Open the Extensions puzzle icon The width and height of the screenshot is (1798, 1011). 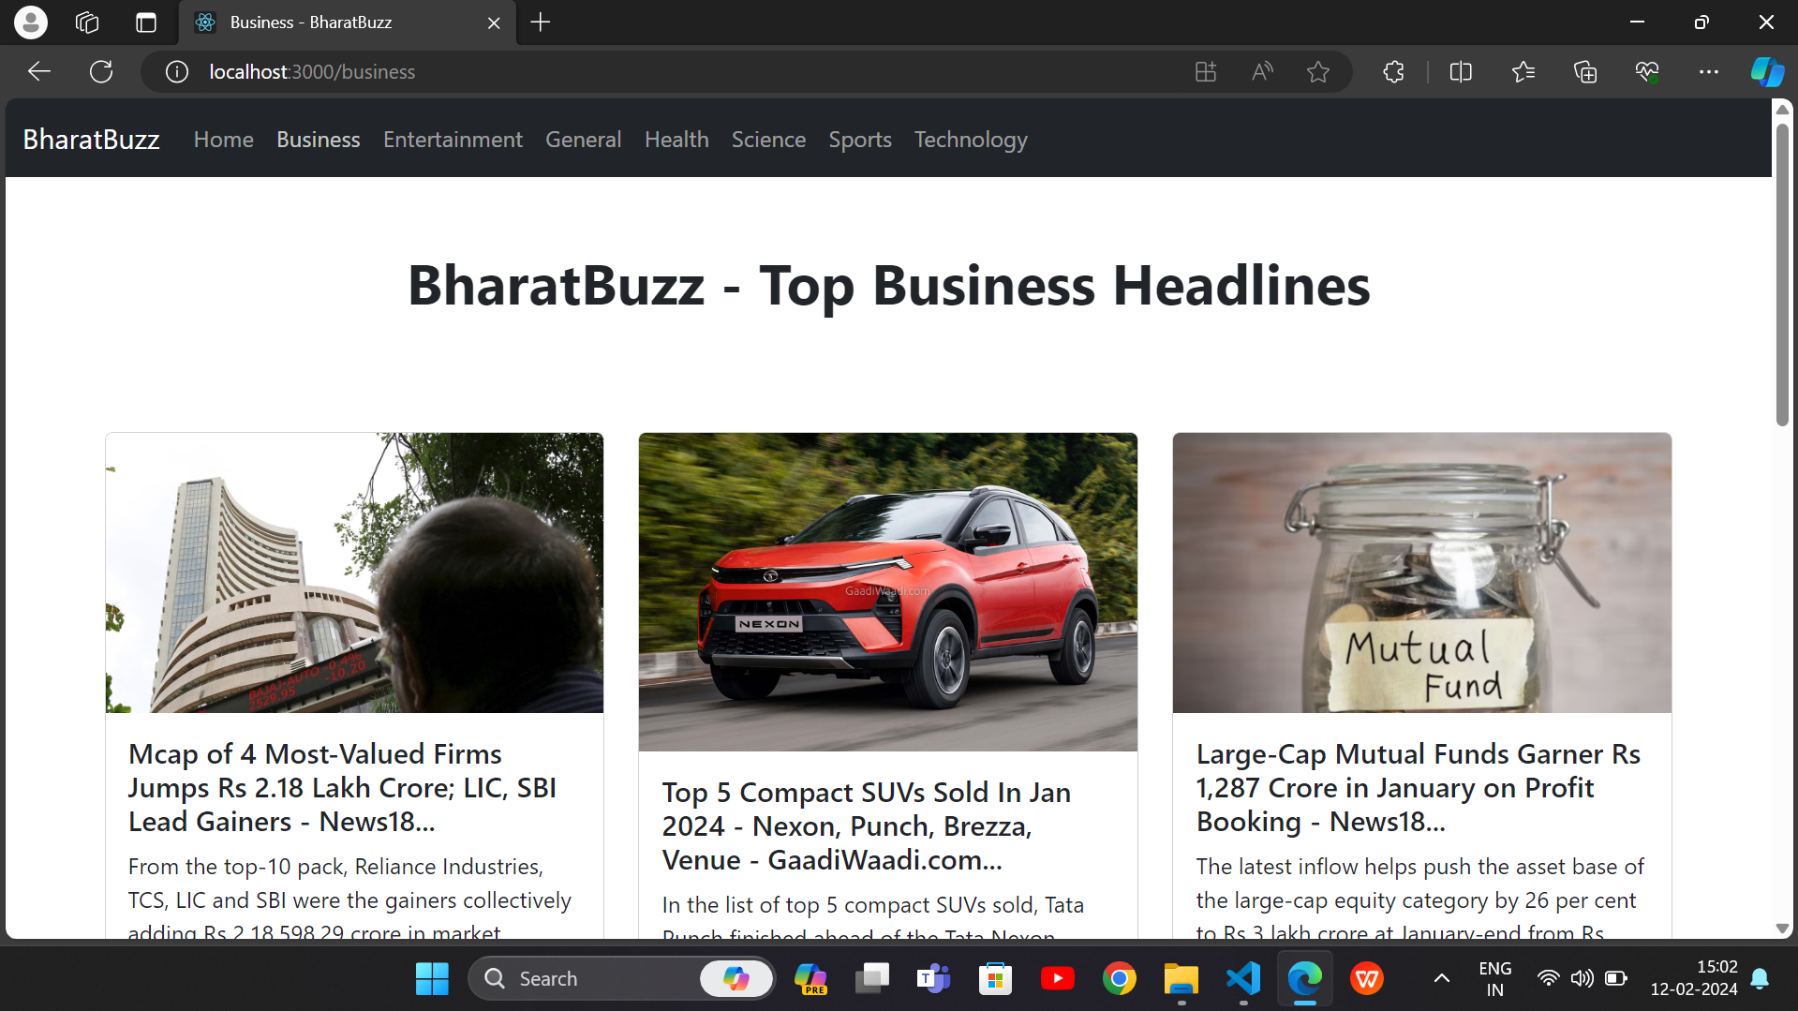pos(1393,72)
